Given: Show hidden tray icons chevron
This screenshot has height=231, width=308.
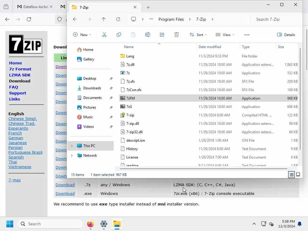Looking at the screenshot, I should click(x=254, y=224).
